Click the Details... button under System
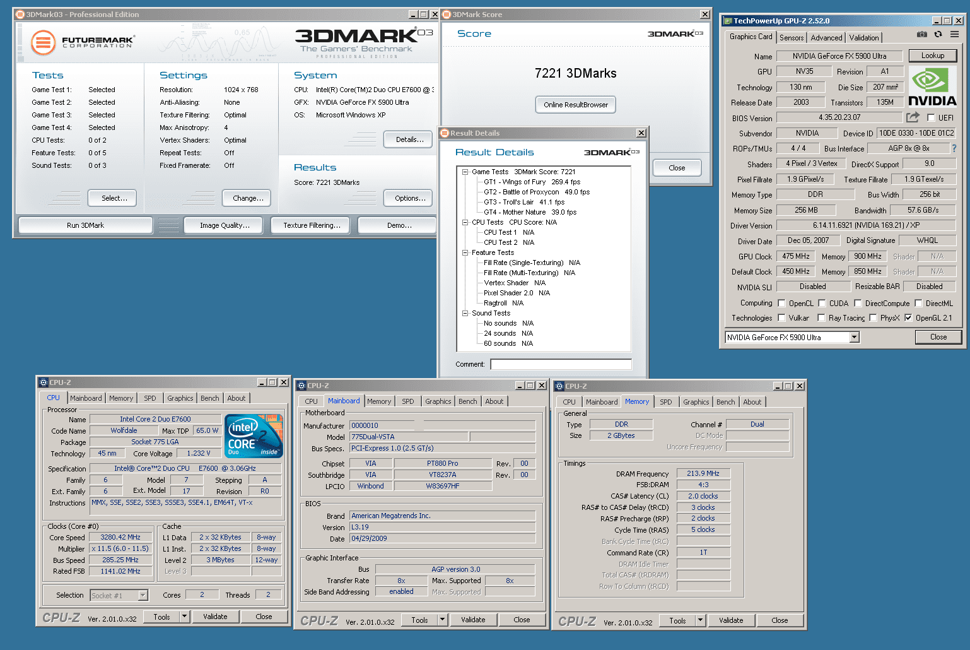Image resolution: width=970 pixels, height=650 pixels. click(409, 139)
